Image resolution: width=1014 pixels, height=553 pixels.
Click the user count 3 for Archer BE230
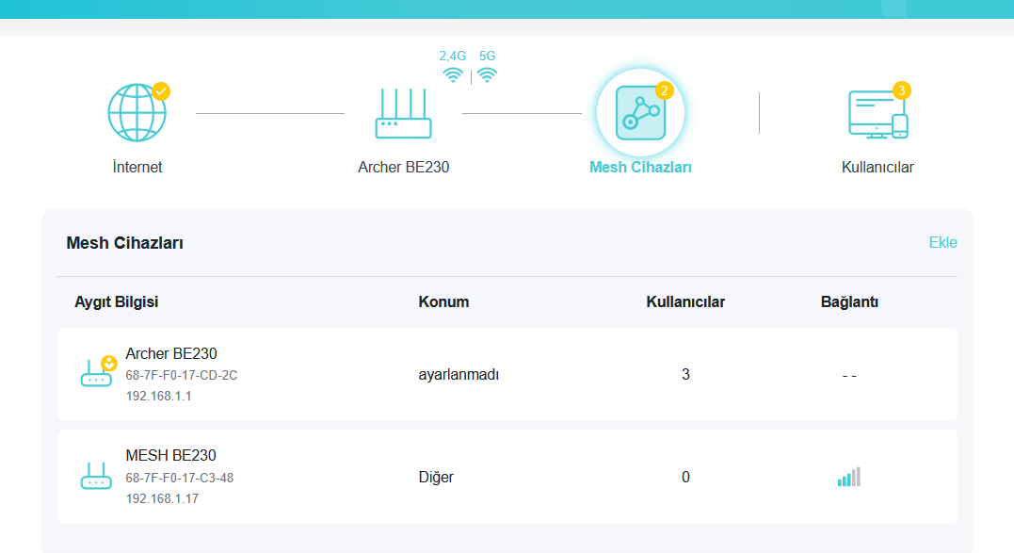(x=685, y=375)
